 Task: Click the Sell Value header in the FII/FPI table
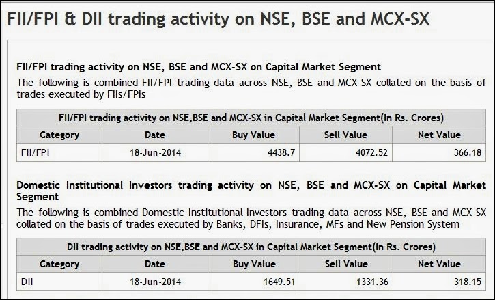tap(346, 135)
